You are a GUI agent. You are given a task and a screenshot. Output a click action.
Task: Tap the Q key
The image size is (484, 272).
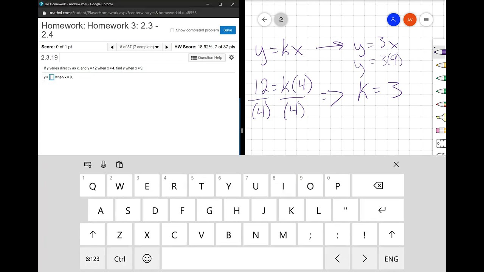pyautogui.click(x=93, y=185)
